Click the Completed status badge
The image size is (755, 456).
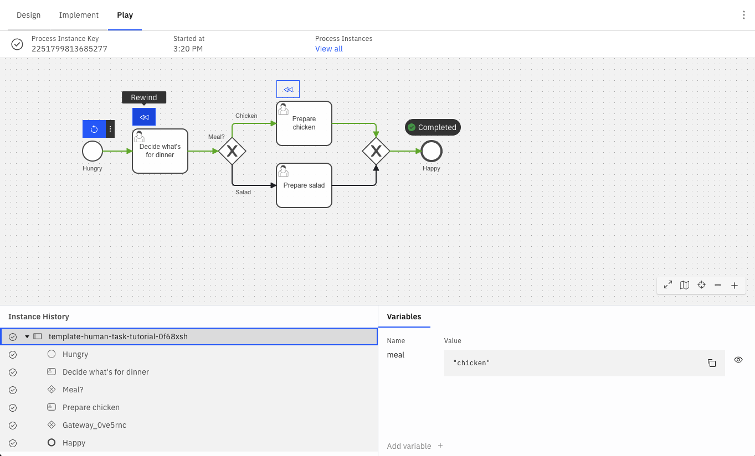click(x=432, y=127)
